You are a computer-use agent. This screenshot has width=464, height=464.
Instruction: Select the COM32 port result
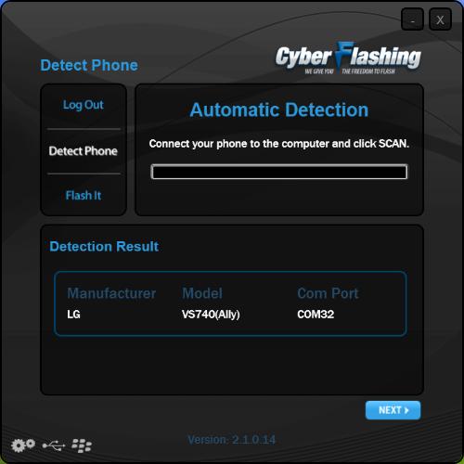coord(316,315)
